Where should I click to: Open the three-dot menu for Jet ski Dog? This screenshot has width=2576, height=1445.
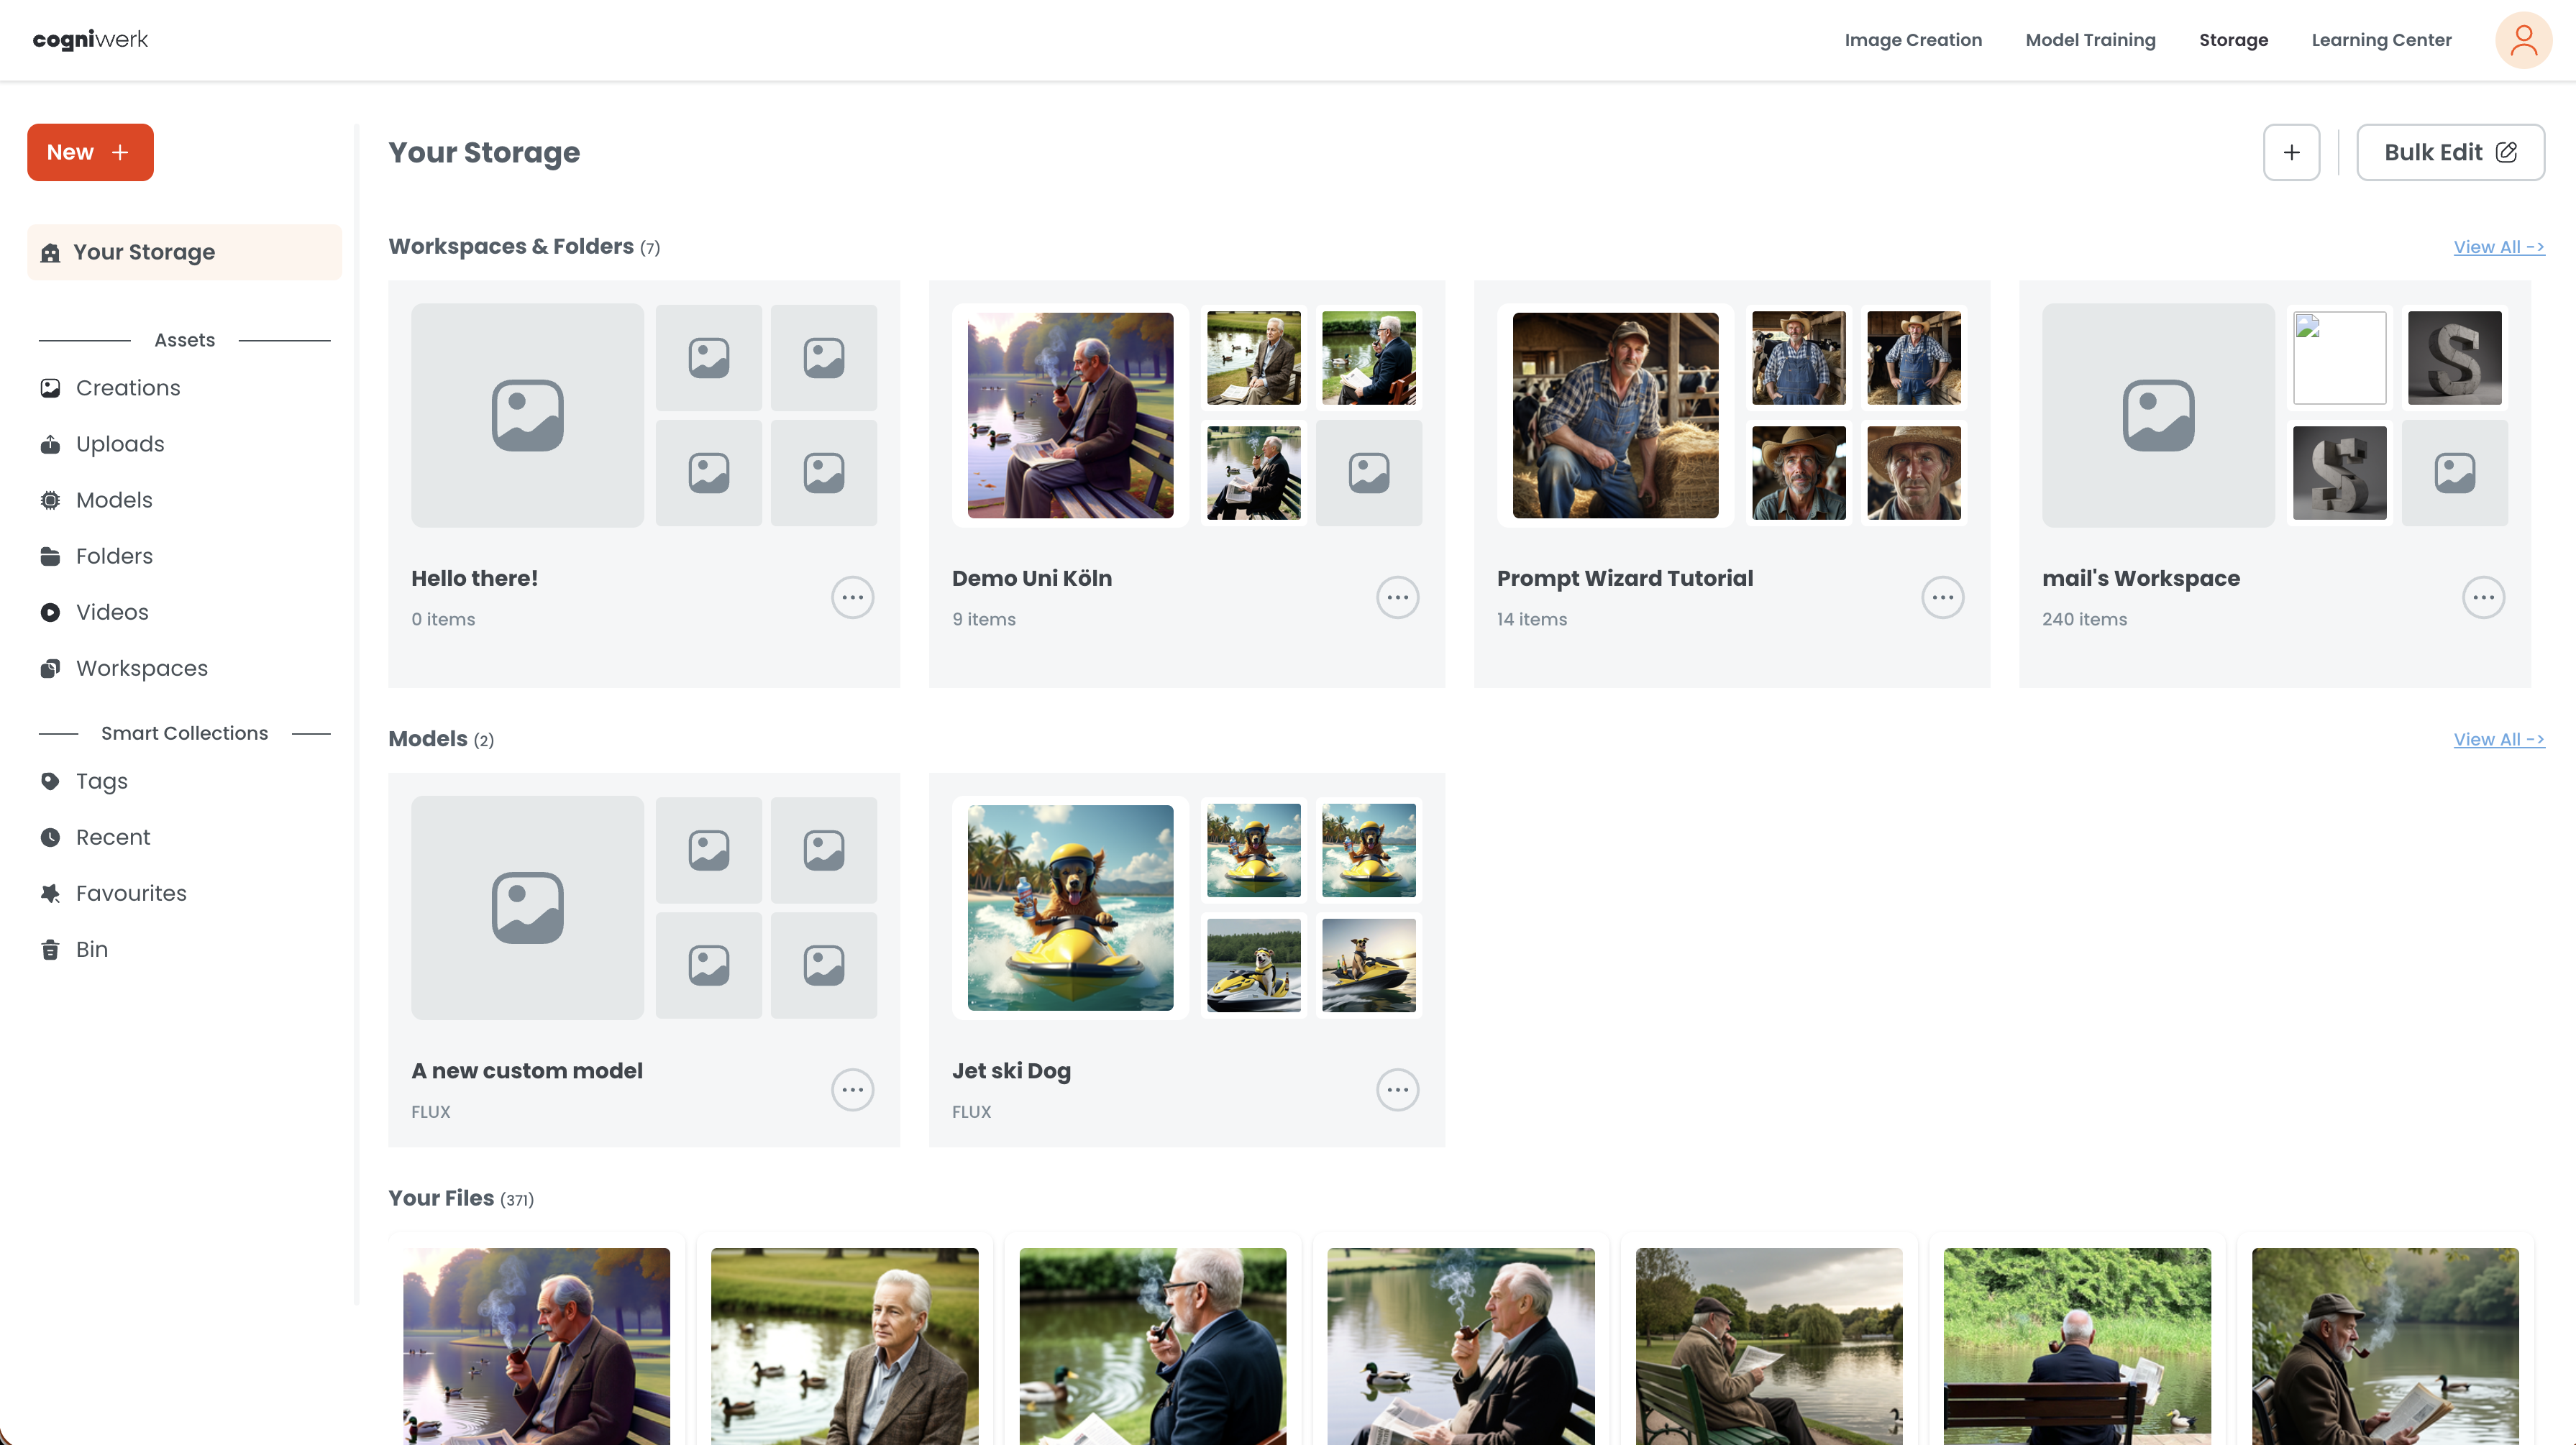point(1397,1090)
